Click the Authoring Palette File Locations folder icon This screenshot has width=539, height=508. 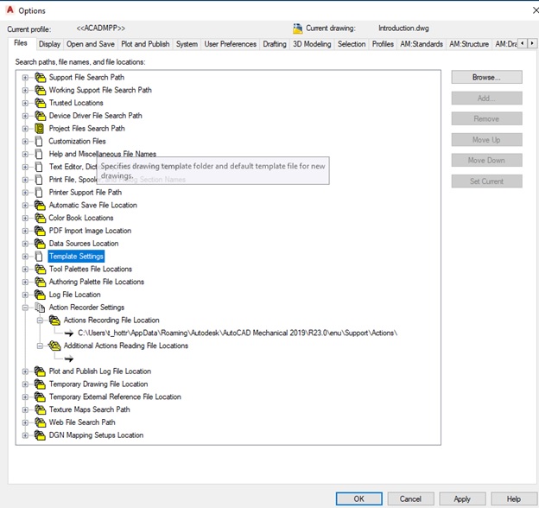pos(41,282)
